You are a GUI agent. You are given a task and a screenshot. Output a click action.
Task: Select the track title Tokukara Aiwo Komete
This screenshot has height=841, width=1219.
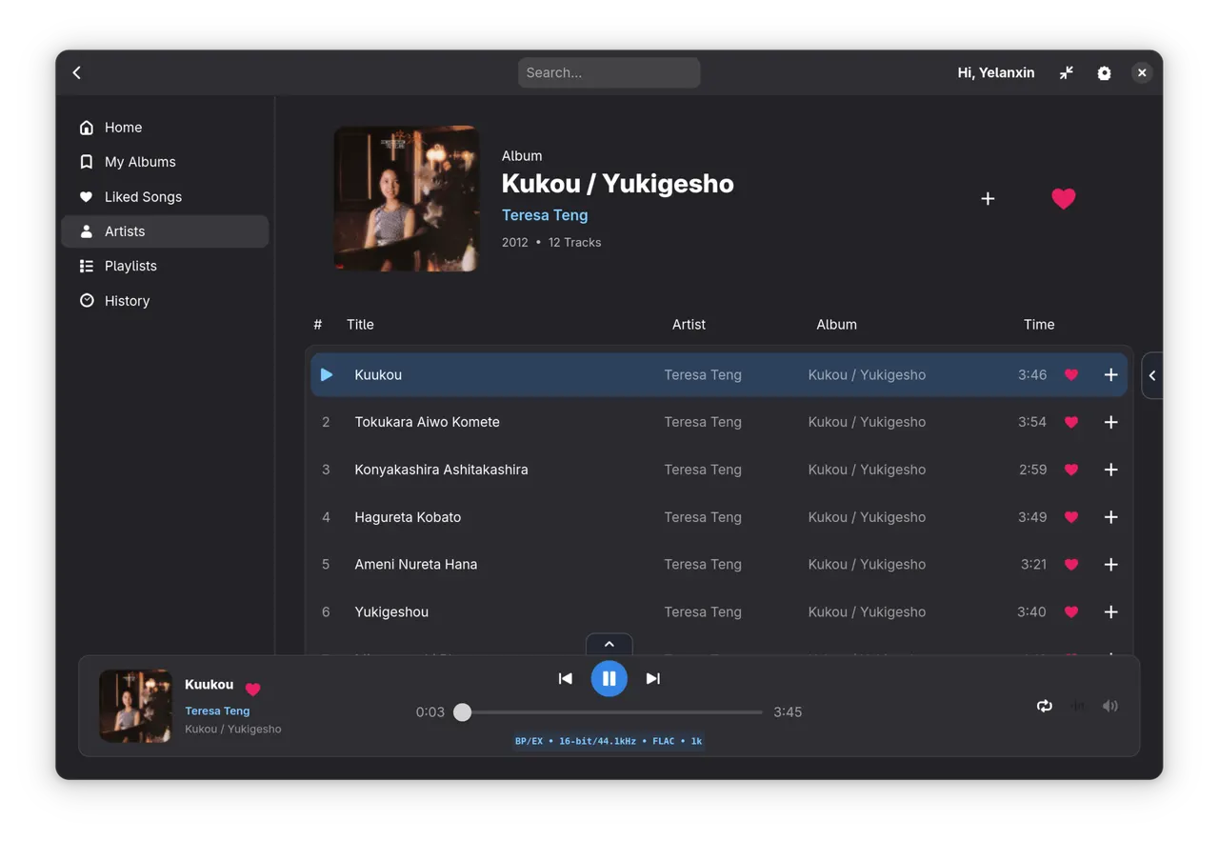pos(427,422)
